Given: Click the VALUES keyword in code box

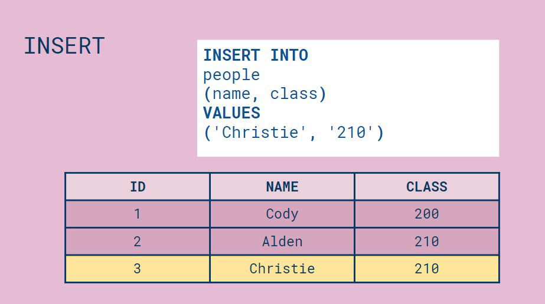Looking at the screenshot, I should (x=231, y=113).
